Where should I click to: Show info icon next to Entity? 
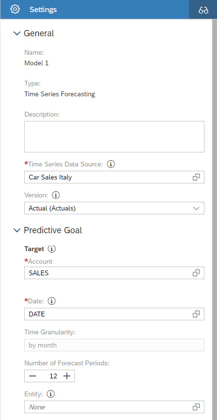tap(51, 394)
